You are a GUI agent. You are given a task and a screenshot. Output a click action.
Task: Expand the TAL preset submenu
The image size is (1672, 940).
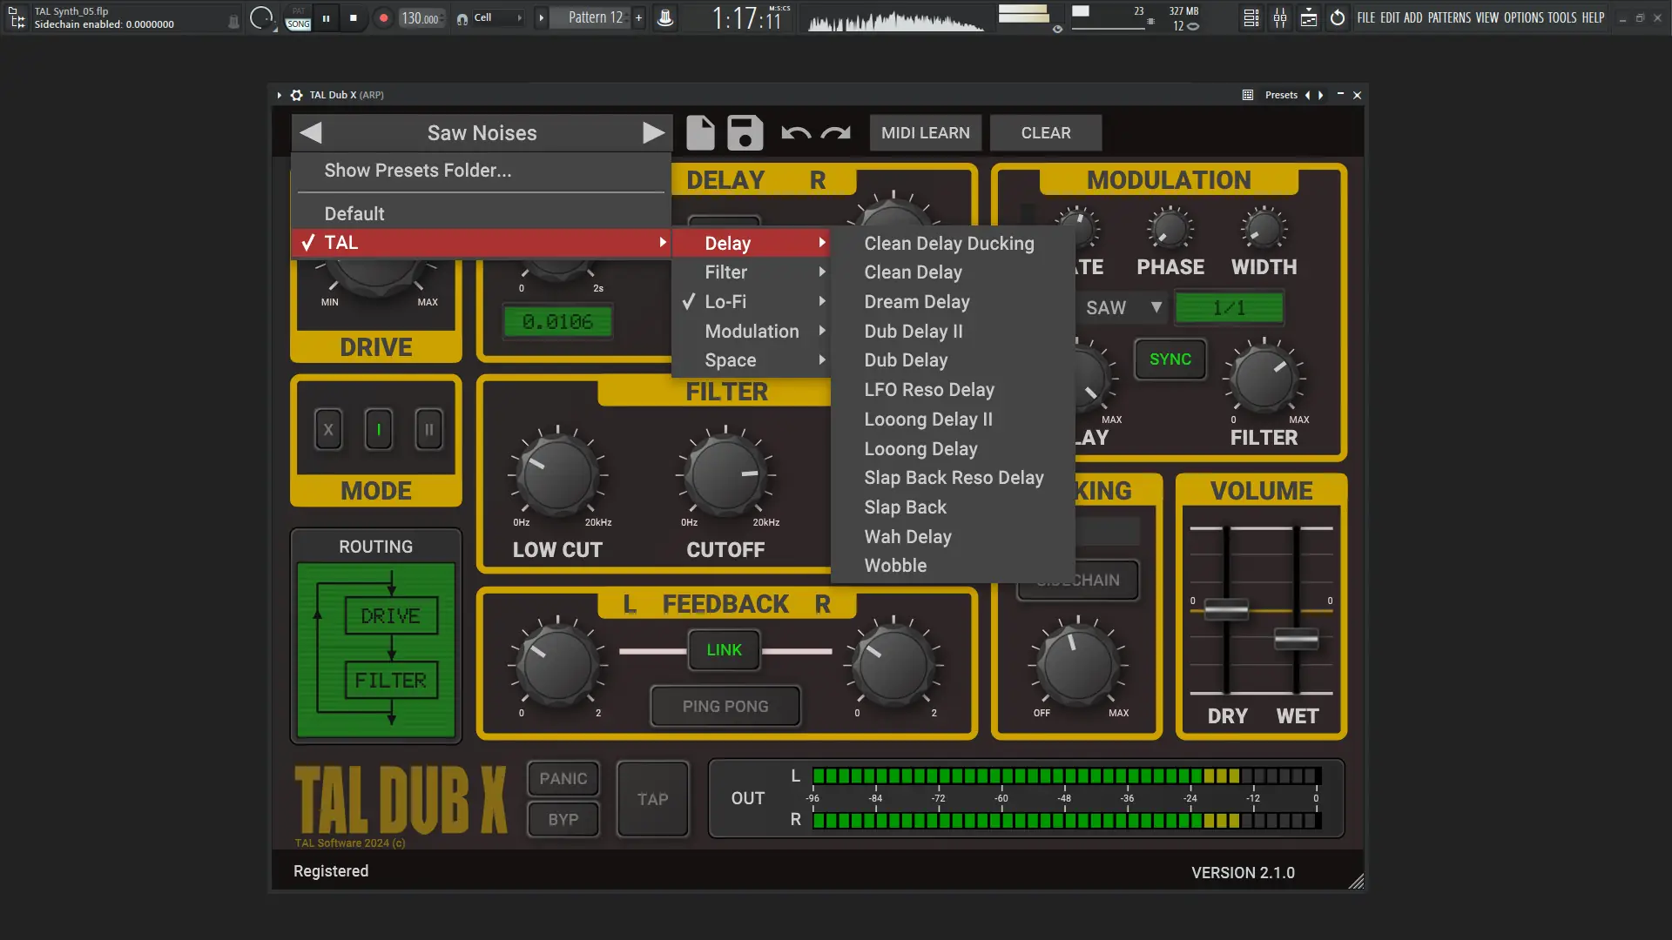(482, 243)
